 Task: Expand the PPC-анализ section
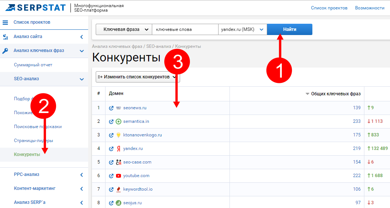click(x=82, y=175)
